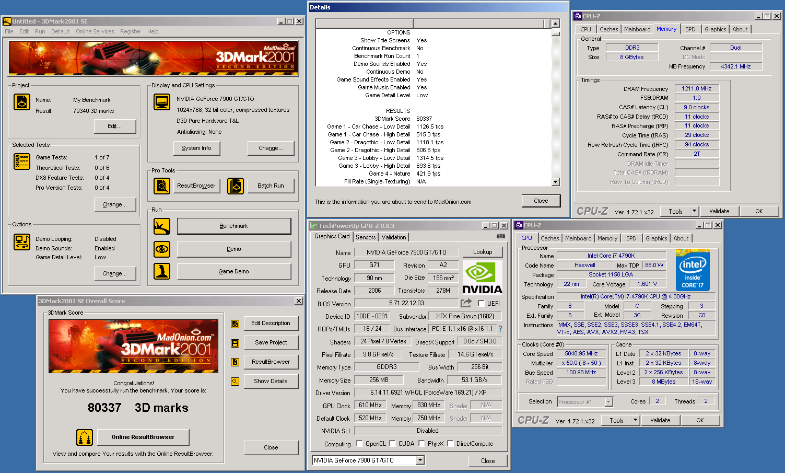Image resolution: width=785 pixels, height=473 pixels.
Task: Click the ResultBrowser magnifier icon in Pro Tools
Action: tap(162, 186)
